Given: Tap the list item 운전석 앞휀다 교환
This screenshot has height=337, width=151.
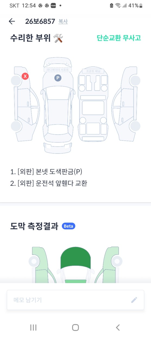Looking at the screenshot, I should click(48, 183).
